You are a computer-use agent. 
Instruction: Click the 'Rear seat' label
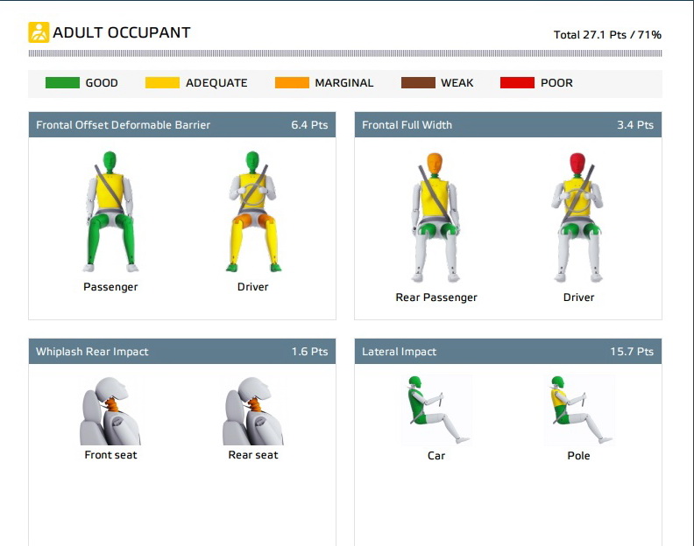coord(253,455)
